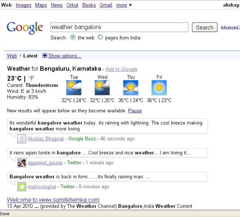Click "8 minutes ago" timestamp

click(x=94, y=187)
